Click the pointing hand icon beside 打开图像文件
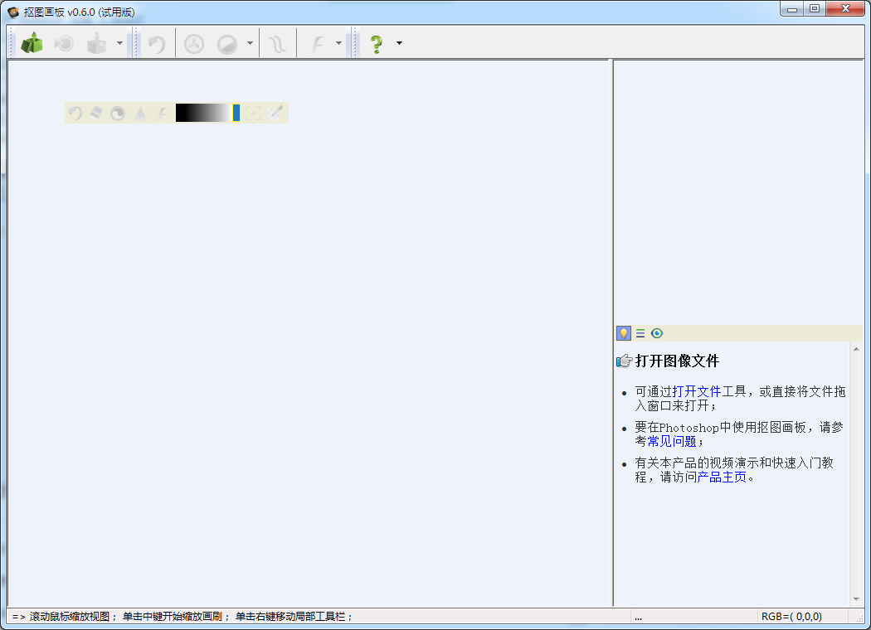The image size is (871, 630). [x=625, y=361]
